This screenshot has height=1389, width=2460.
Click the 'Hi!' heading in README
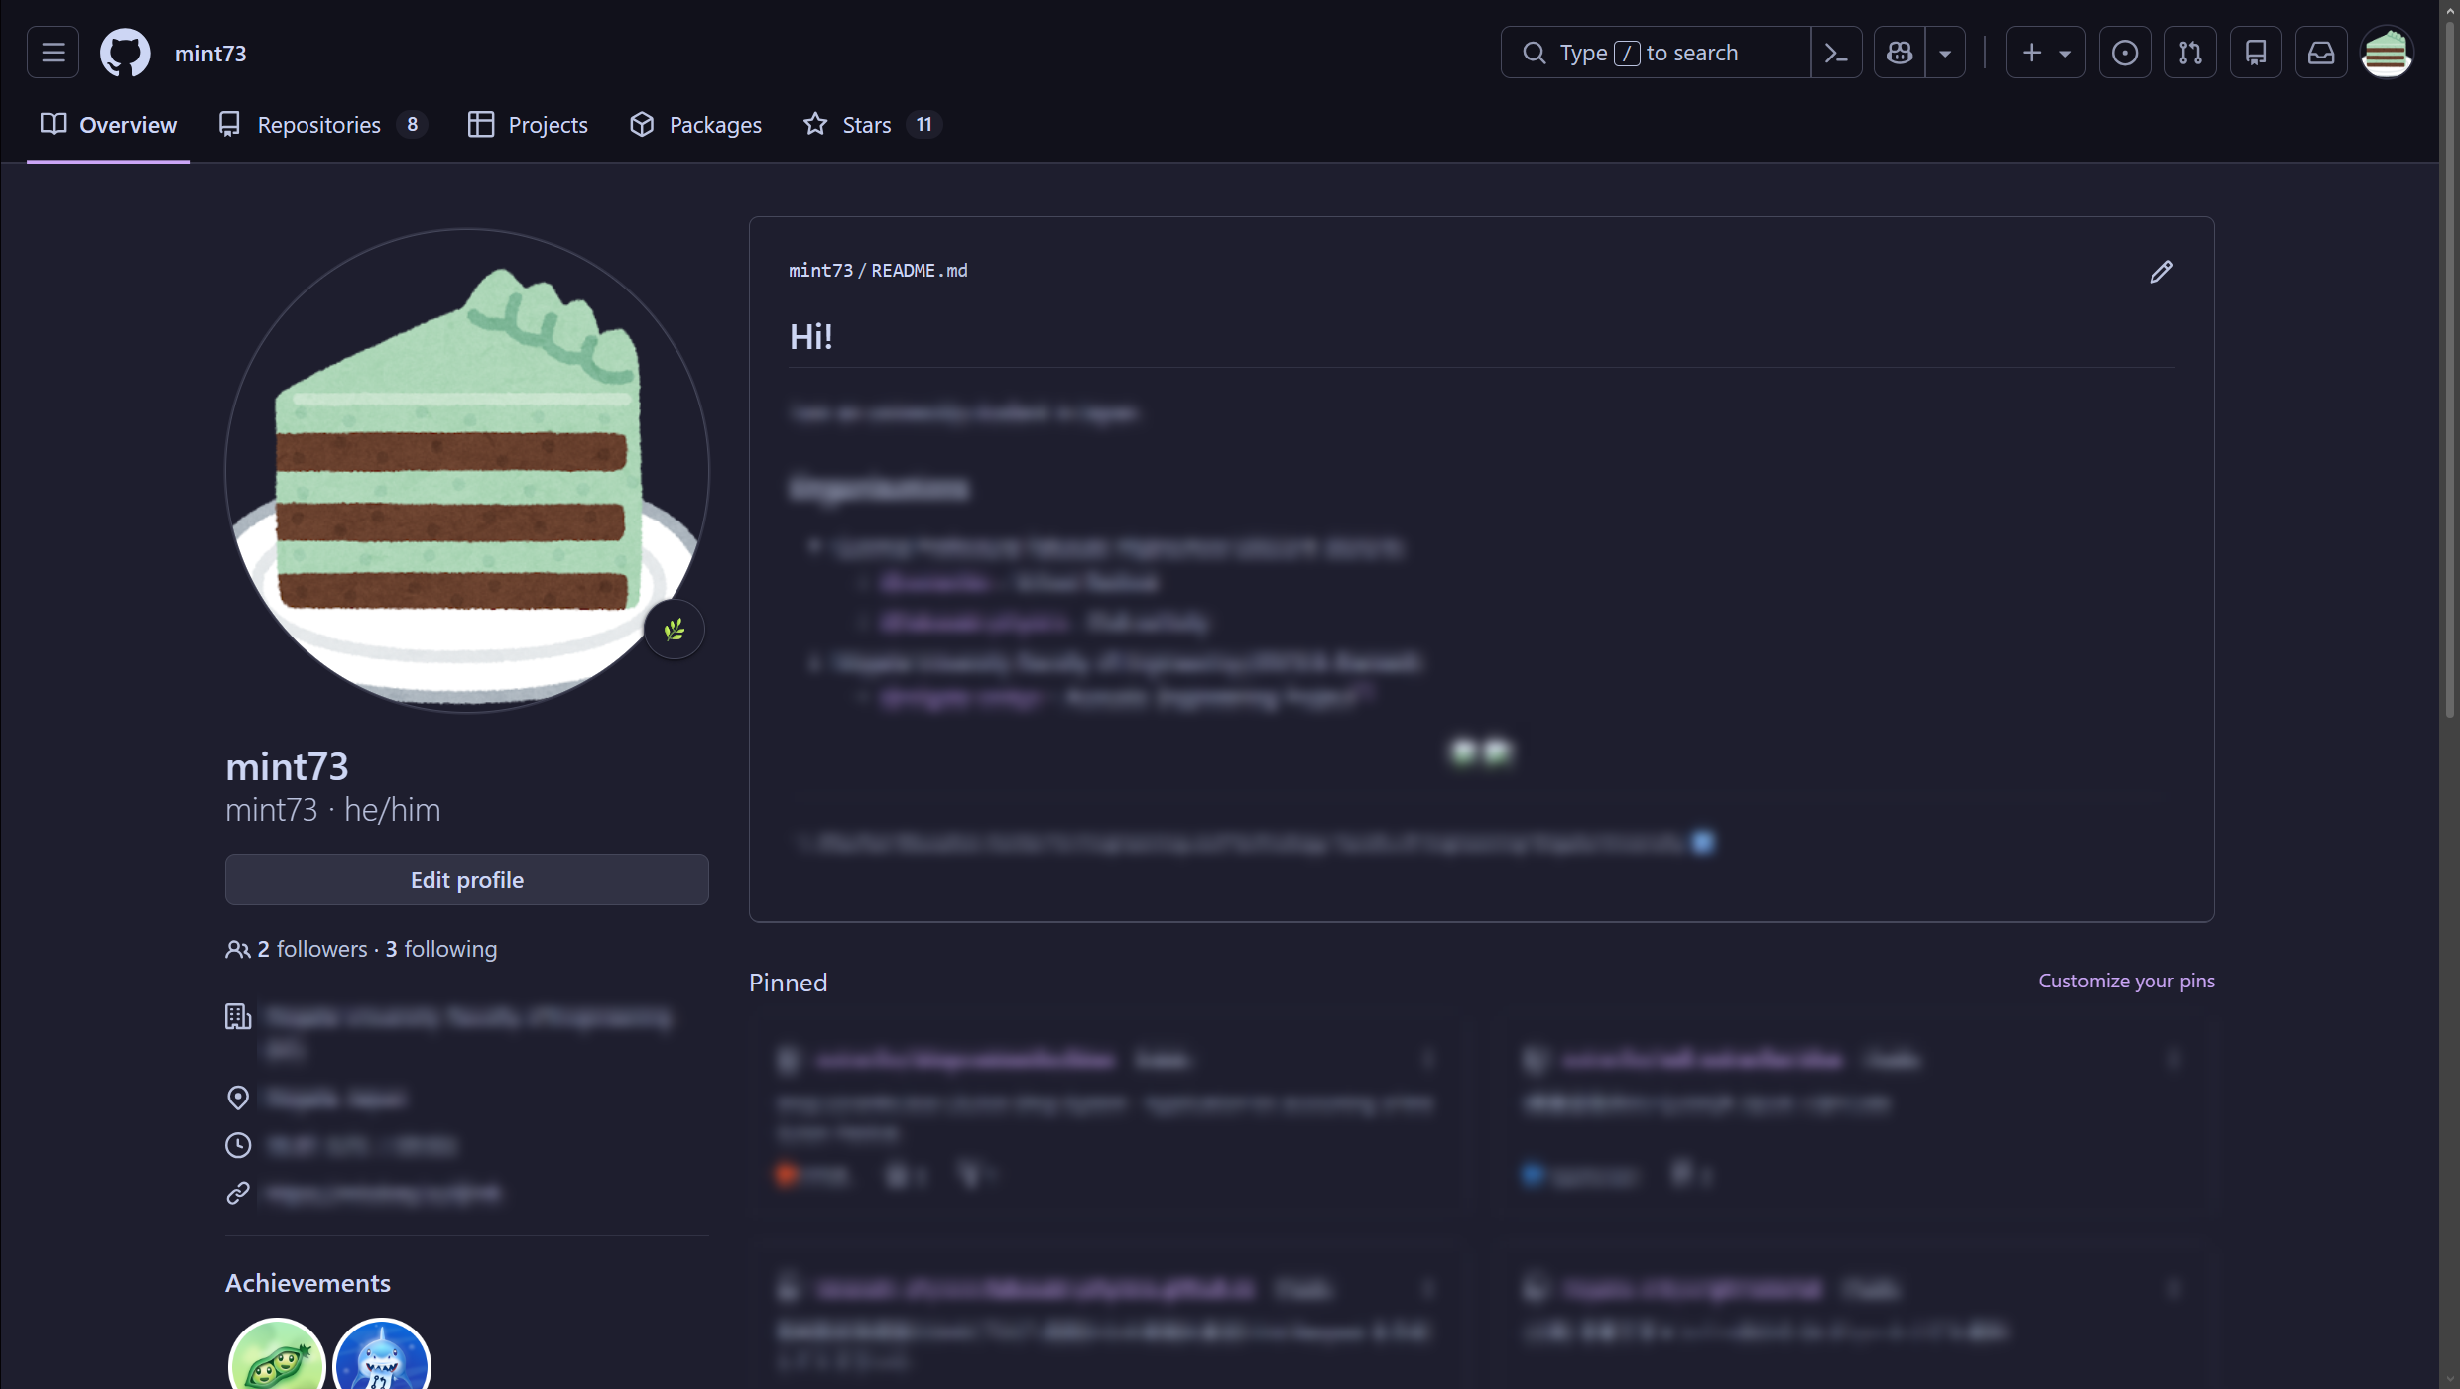tap(811, 336)
